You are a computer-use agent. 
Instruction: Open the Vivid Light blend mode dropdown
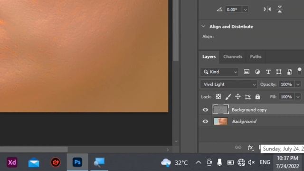tap(228, 85)
